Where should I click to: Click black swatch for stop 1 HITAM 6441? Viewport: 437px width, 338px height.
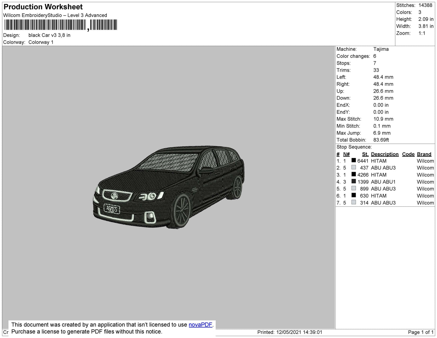pyautogui.click(x=354, y=160)
